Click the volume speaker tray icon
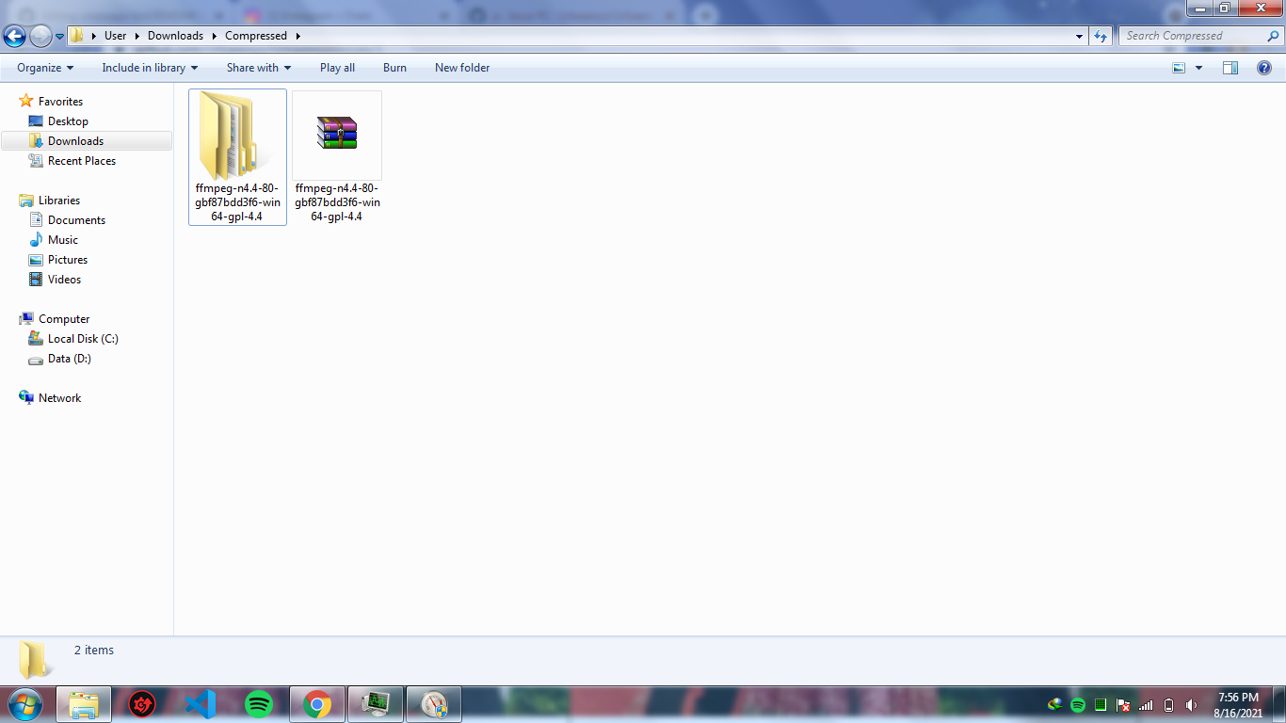The image size is (1286, 723). (1192, 705)
